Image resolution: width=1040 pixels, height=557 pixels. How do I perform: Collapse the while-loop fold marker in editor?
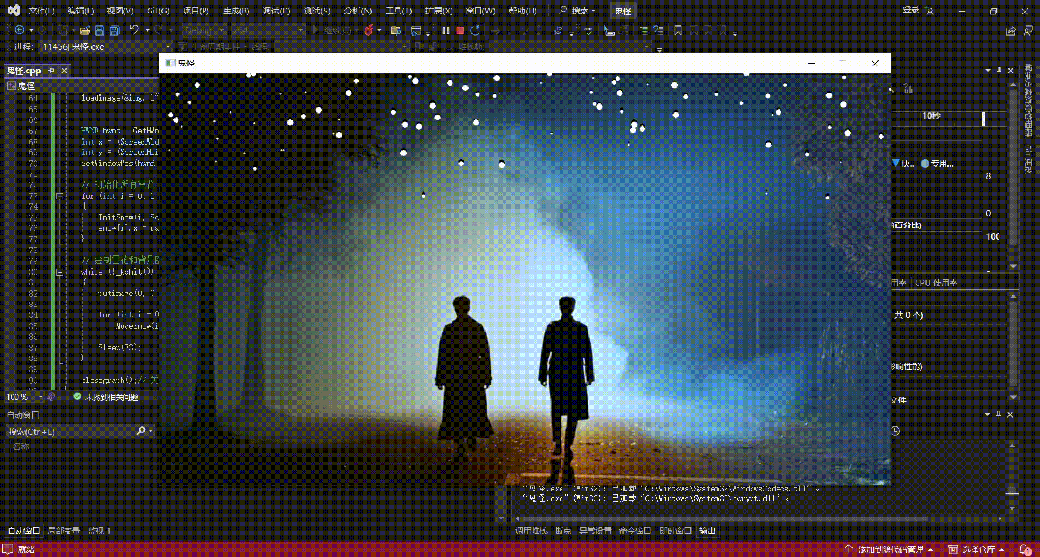(59, 272)
